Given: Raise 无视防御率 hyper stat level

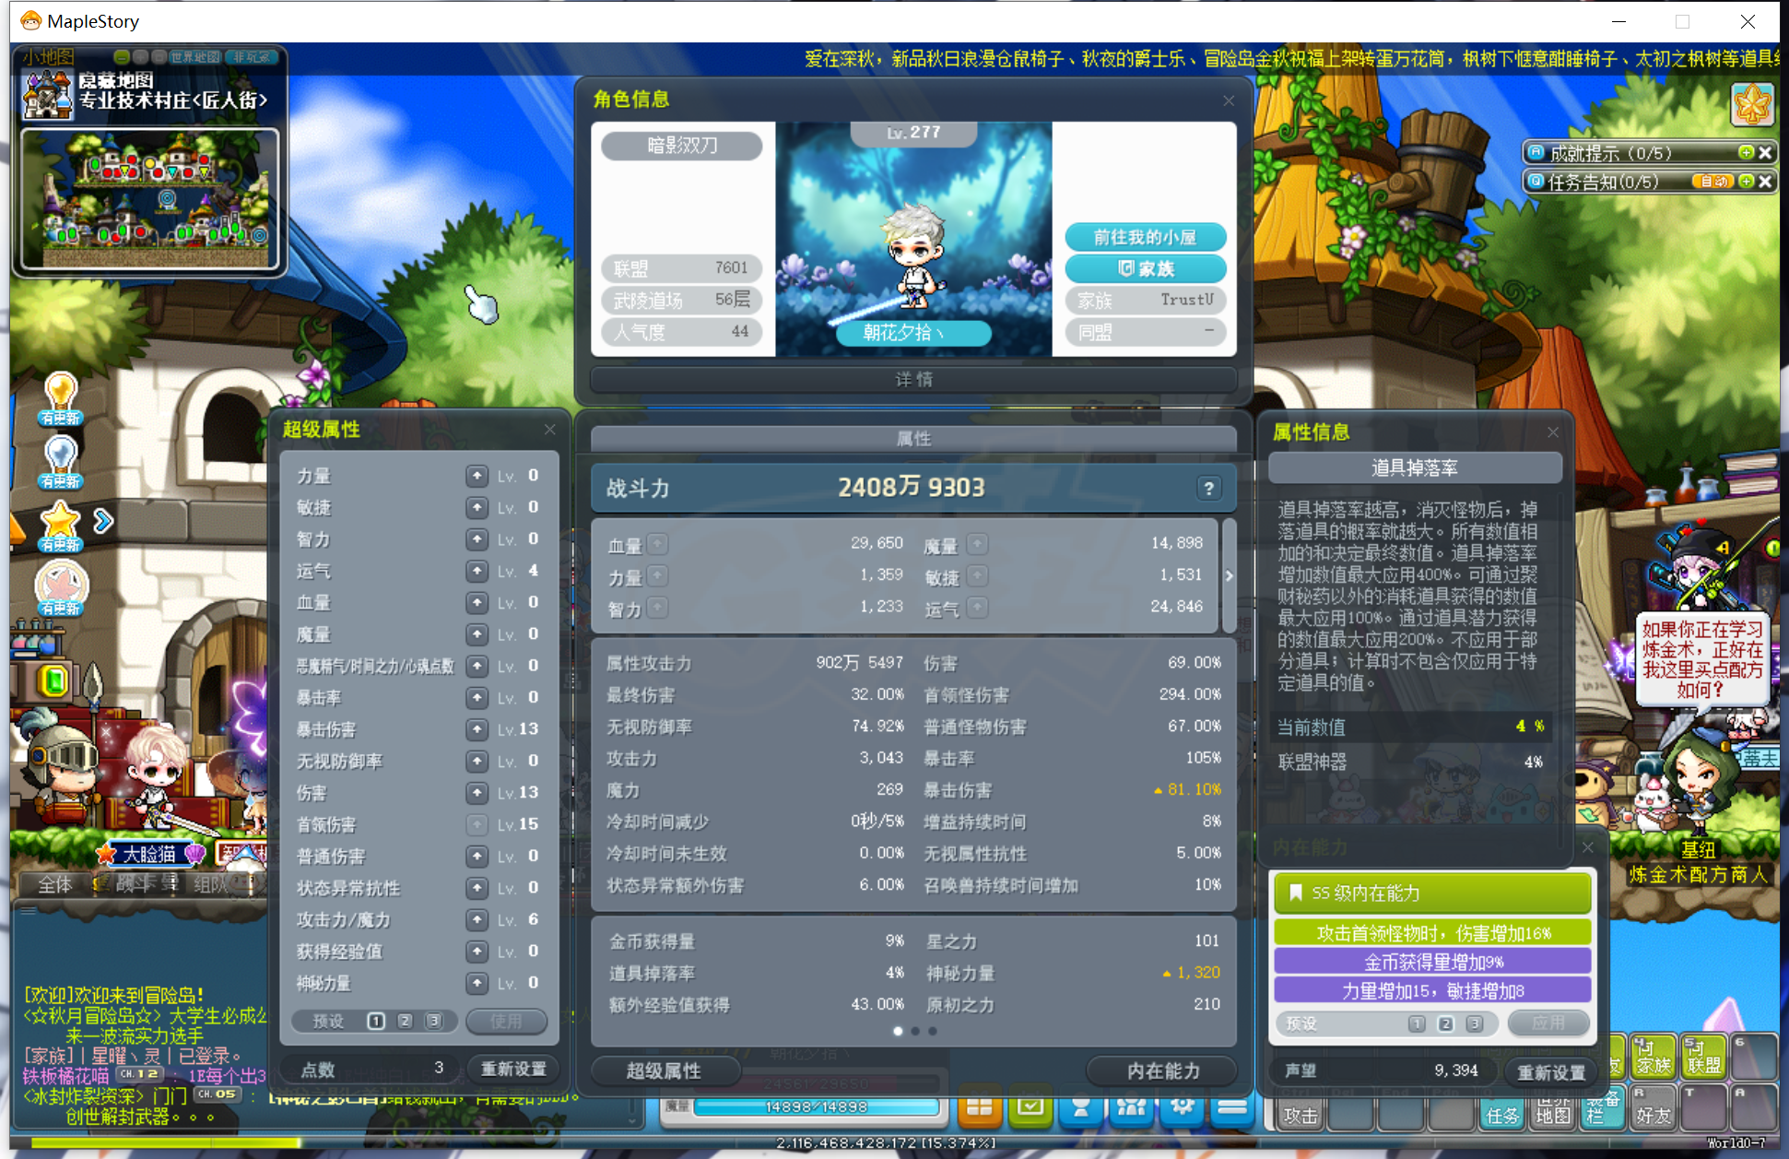Looking at the screenshot, I should point(477,761).
